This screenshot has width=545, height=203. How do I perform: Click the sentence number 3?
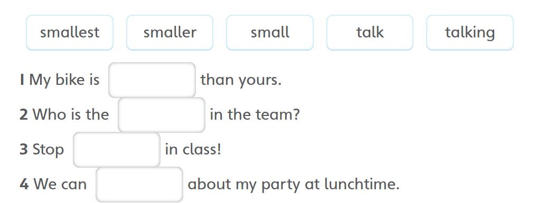tap(24, 149)
